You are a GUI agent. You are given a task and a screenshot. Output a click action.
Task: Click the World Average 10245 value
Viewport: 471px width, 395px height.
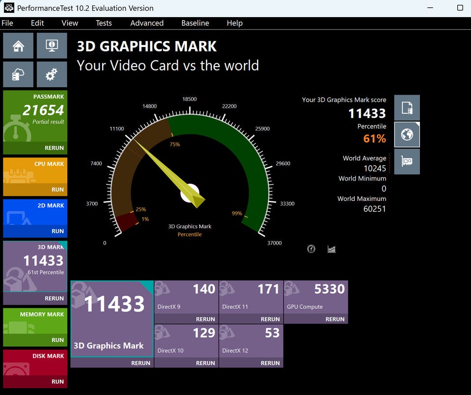(375, 168)
